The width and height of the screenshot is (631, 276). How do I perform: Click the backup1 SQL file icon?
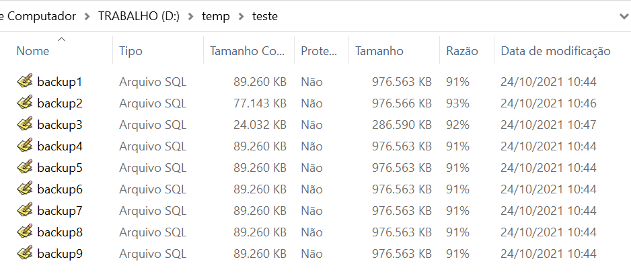pyautogui.click(x=25, y=82)
